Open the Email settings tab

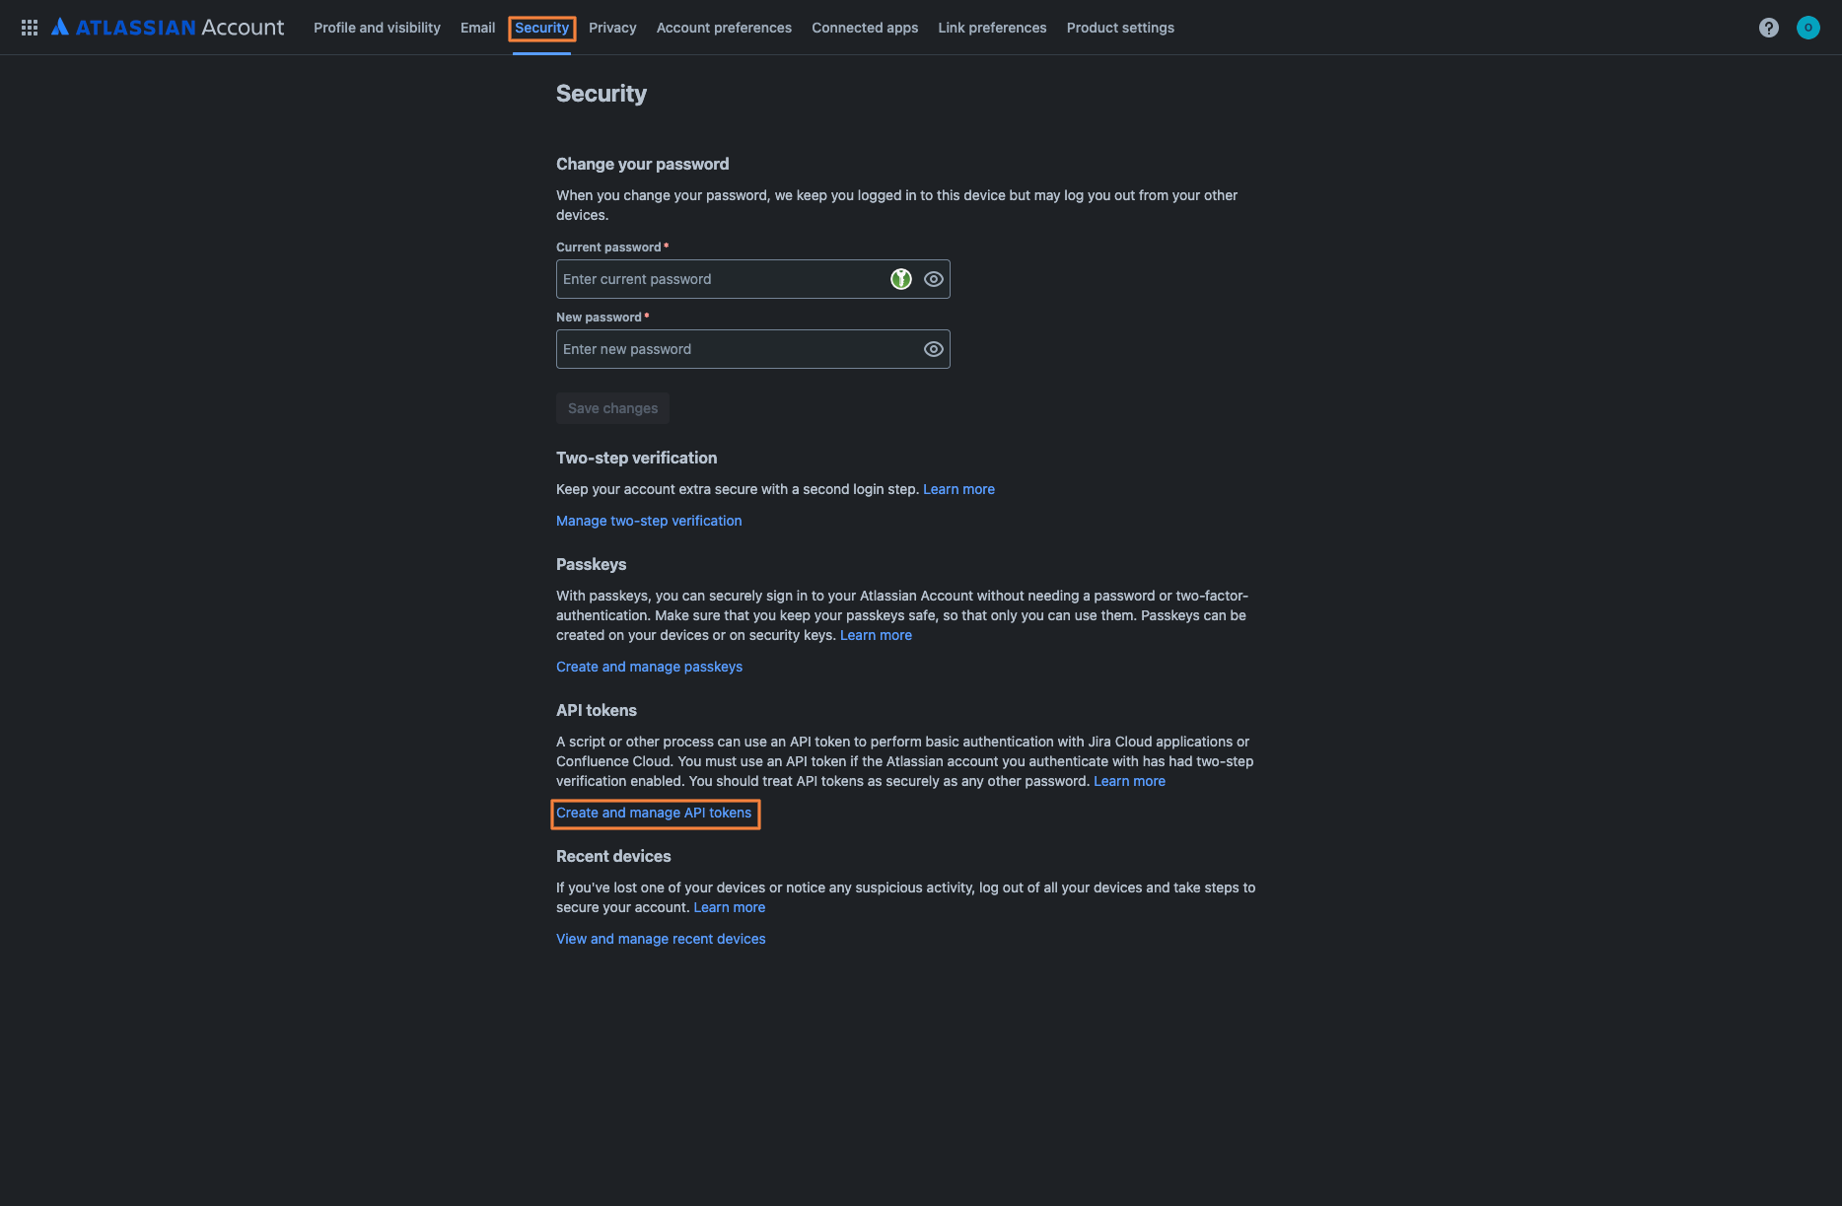pyautogui.click(x=477, y=28)
